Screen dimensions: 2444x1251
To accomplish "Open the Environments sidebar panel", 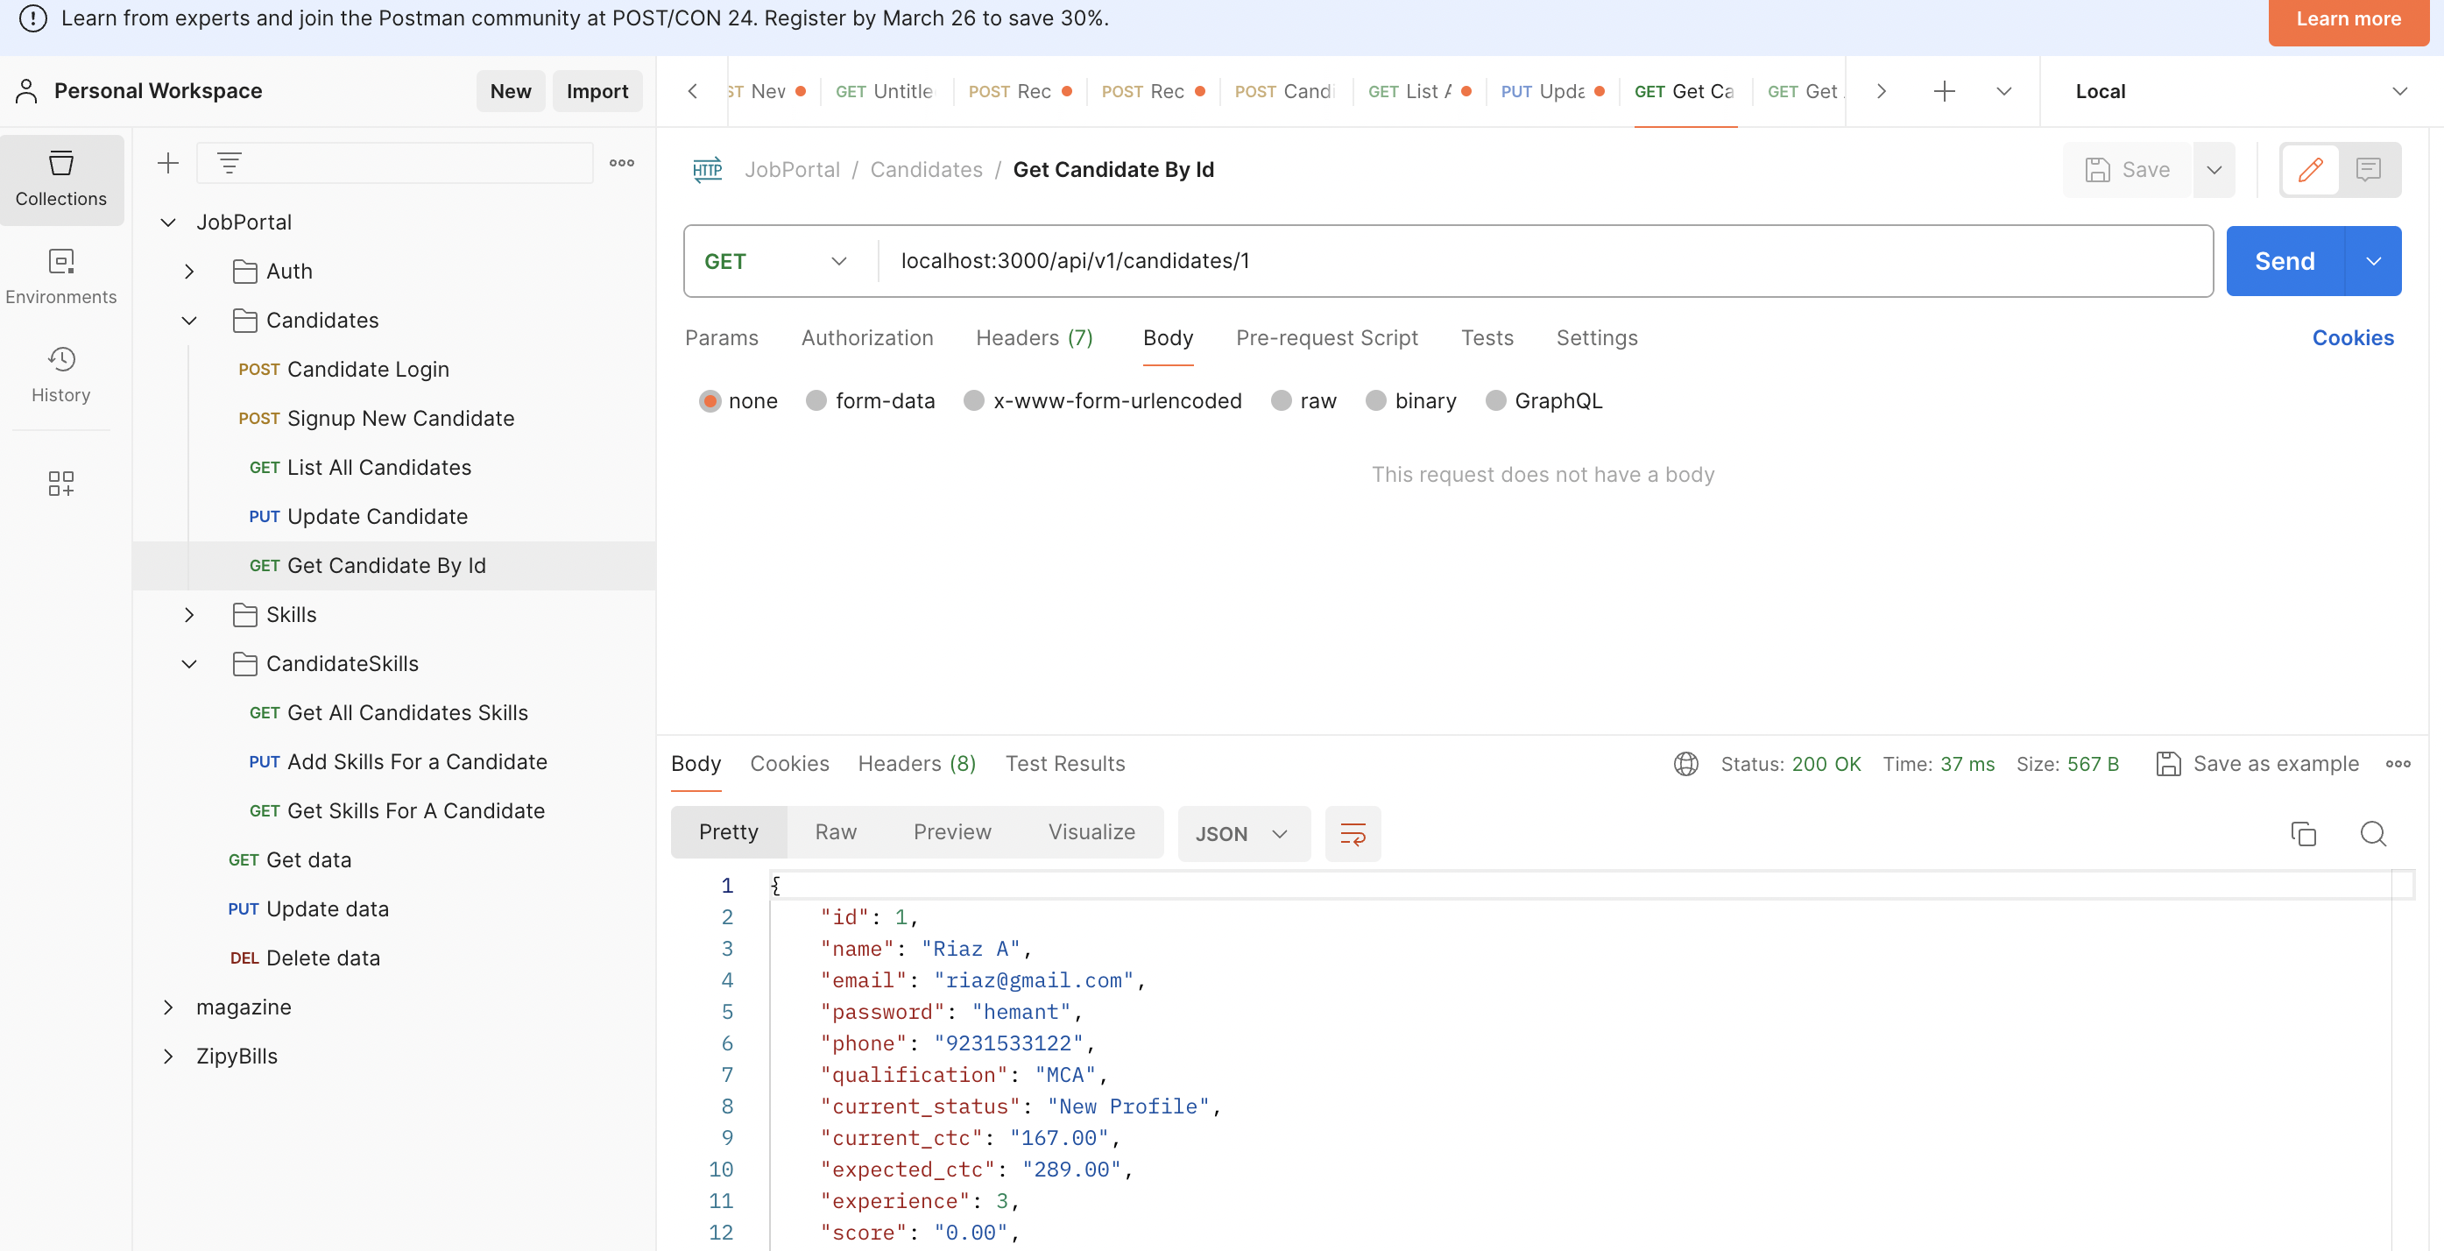I will [60, 276].
